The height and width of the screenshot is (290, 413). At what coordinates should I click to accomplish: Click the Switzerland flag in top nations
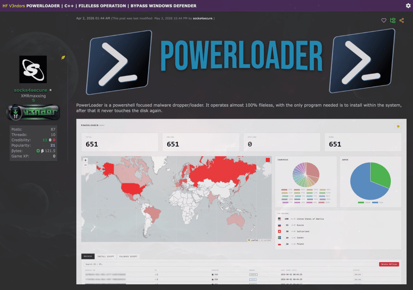click(x=280, y=231)
